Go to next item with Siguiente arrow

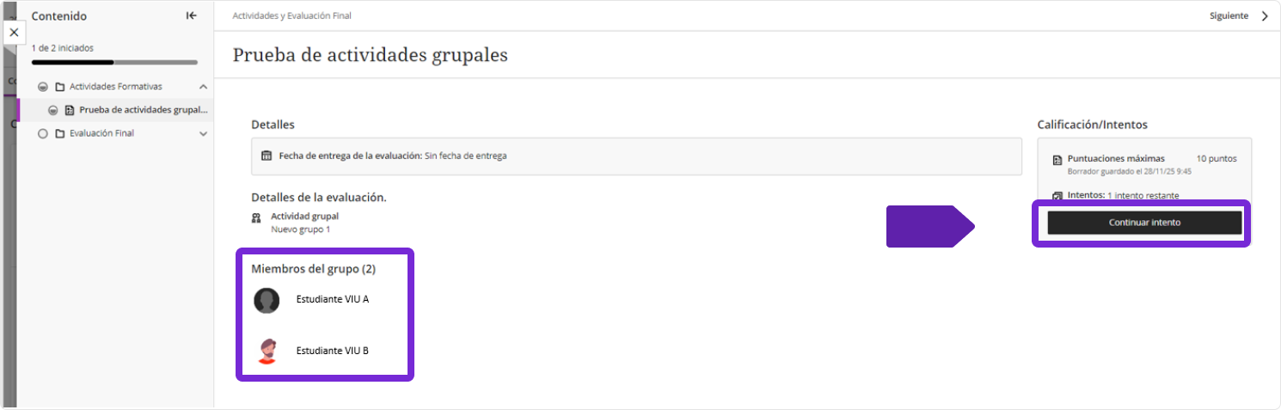coord(1265,15)
